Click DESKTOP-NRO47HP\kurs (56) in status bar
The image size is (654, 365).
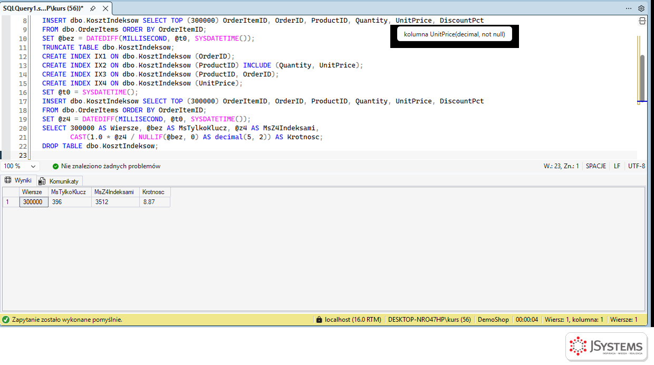tap(429, 320)
